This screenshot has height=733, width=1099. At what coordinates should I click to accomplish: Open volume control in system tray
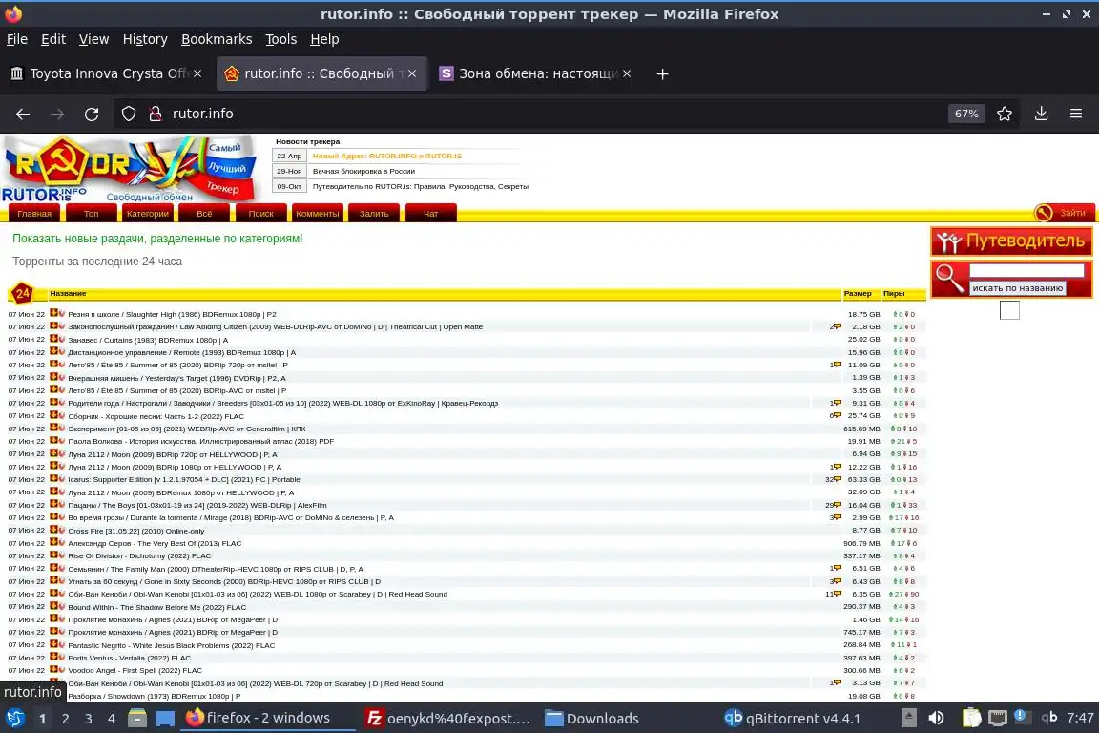click(x=936, y=718)
